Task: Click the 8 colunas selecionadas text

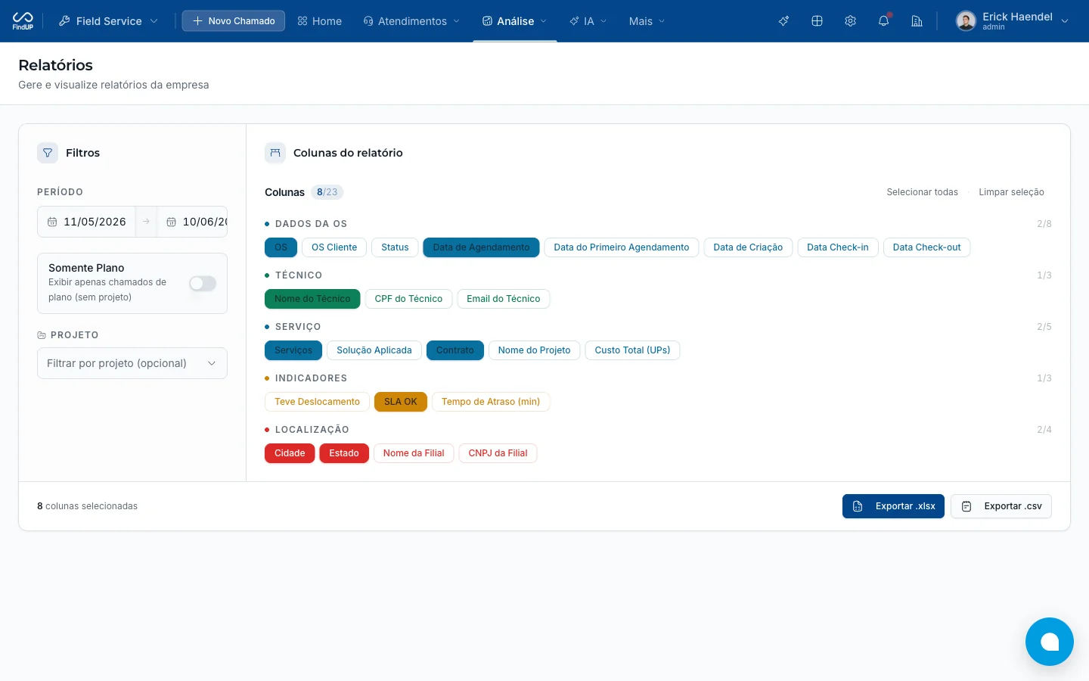Action: click(87, 506)
